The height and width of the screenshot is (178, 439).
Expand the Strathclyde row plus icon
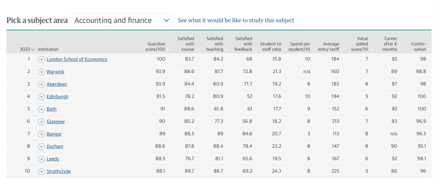41,172
